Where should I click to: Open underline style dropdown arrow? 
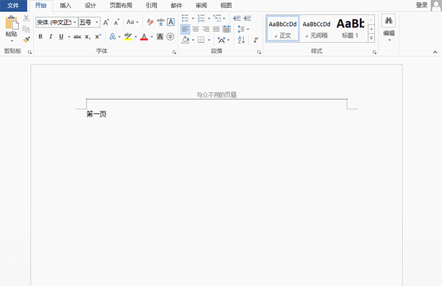coord(69,37)
